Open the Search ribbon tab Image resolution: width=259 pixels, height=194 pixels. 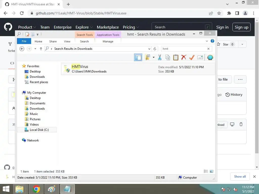tap(84, 41)
